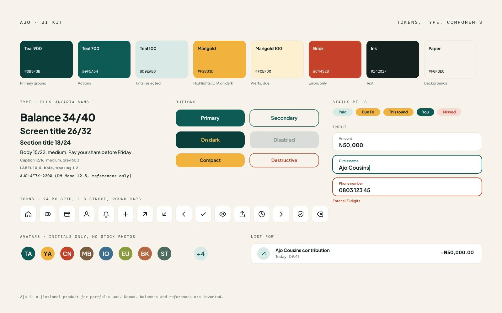Click the Due Fri status pill
502x313 pixels.
coord(368,112)
